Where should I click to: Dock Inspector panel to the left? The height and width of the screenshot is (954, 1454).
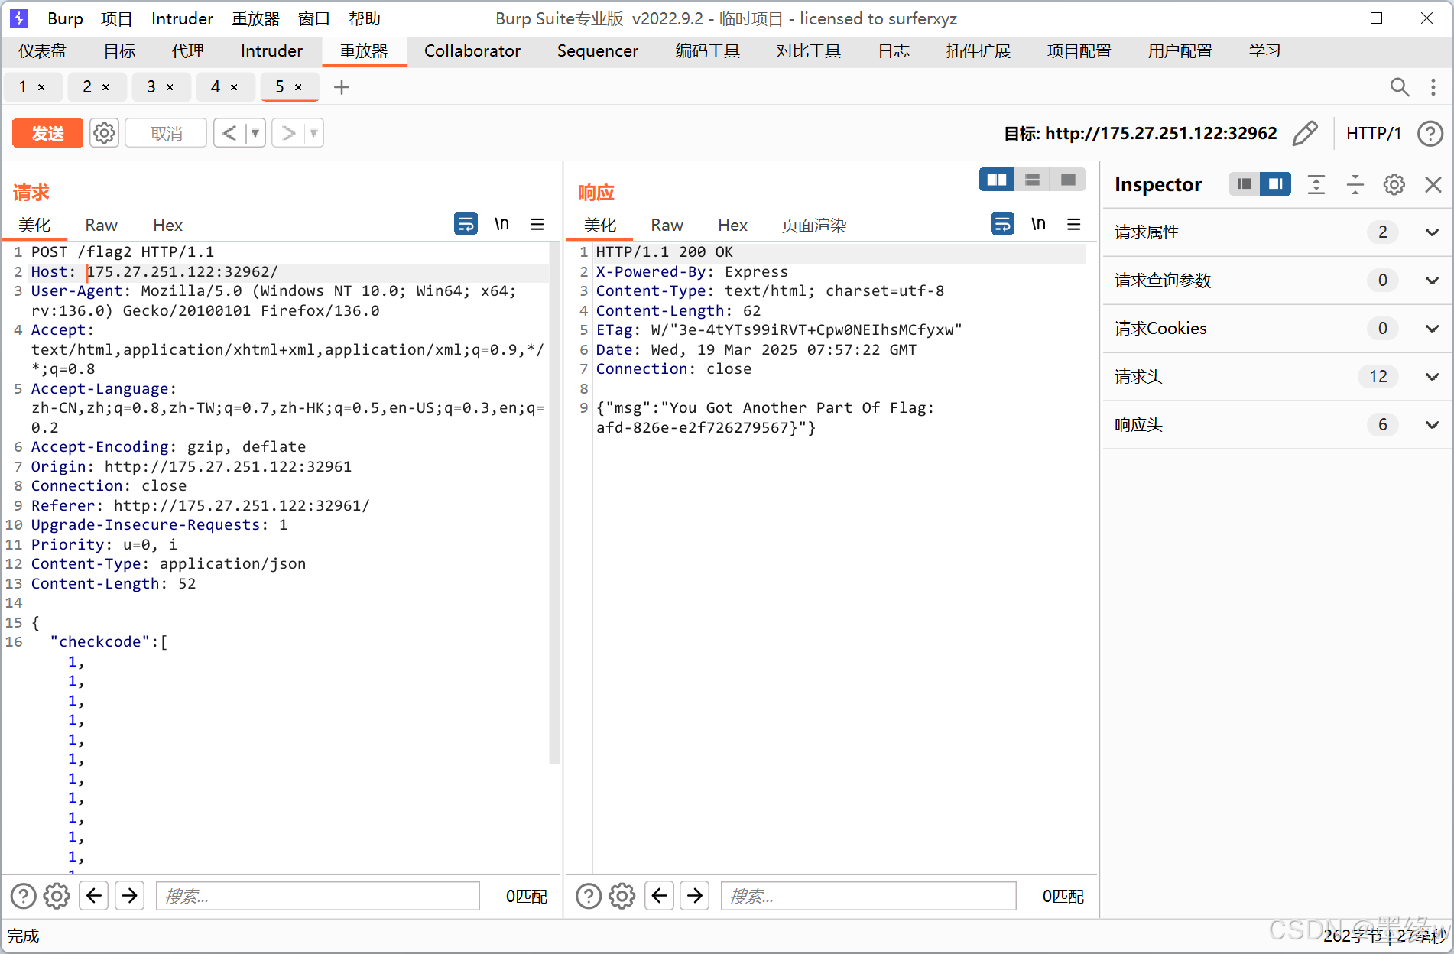[x=1245, y=184]
